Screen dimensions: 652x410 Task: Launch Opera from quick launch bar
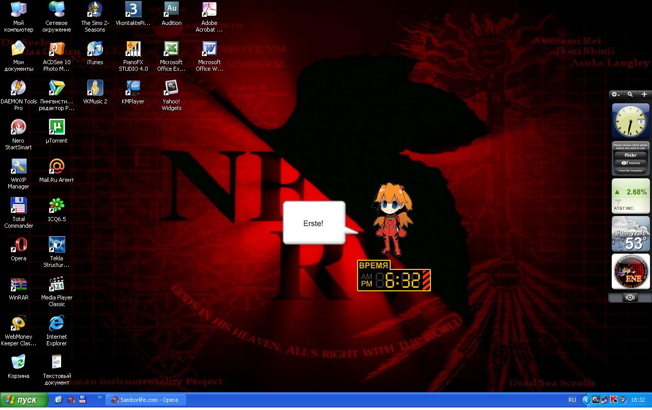tap(71, 400)
